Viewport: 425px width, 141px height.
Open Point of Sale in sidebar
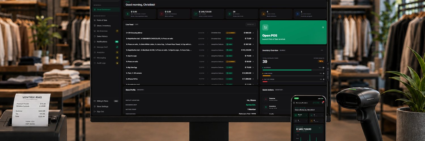[106, 20]
